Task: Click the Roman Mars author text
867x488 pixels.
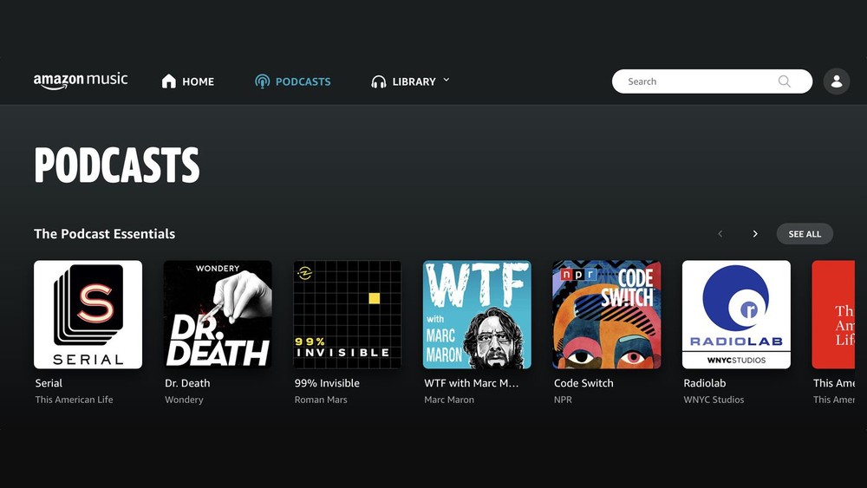Action: (321, 400)
